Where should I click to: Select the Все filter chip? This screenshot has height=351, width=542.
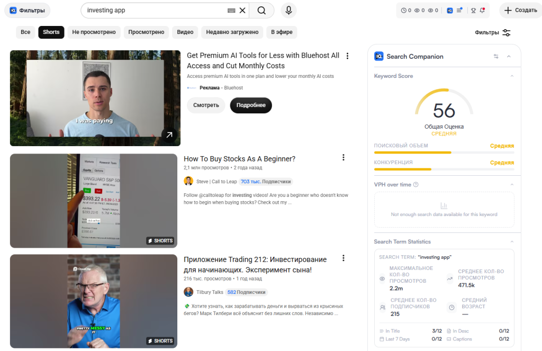(25, 32)
